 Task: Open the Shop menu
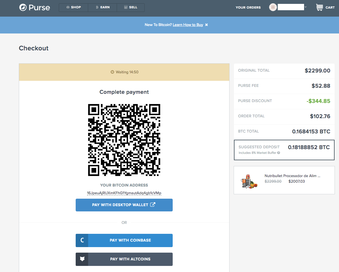coord(73,7)
